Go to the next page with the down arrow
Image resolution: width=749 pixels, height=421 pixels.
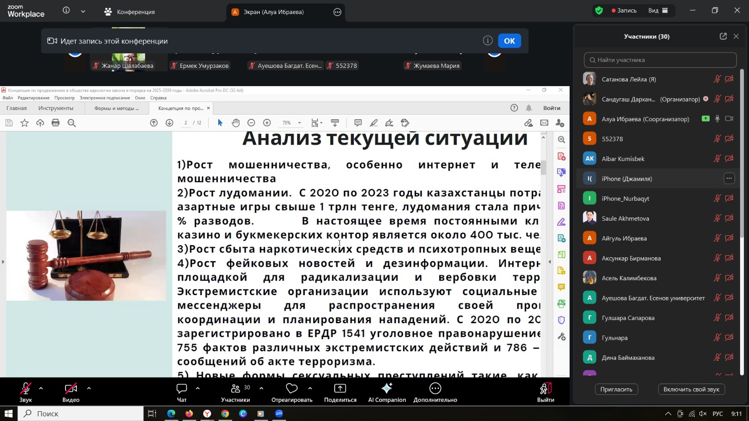[169, 123]
